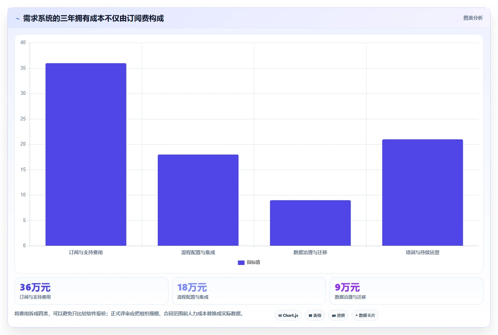Select the 流程配置与集成 bar in chart

pos(198,200)
